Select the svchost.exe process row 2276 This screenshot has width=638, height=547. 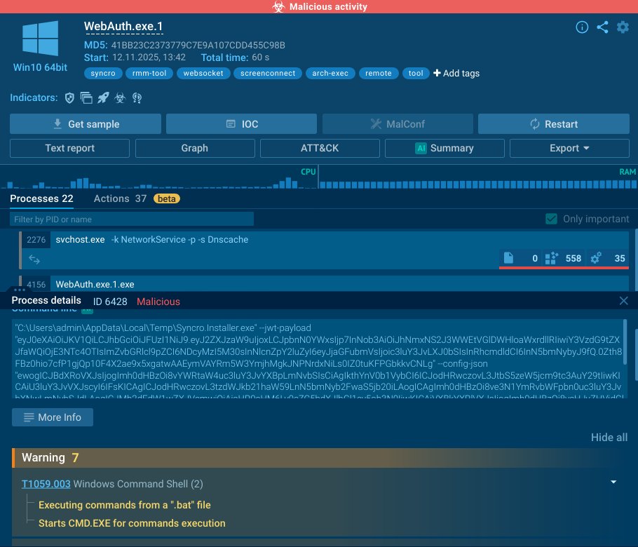point(324,250)
